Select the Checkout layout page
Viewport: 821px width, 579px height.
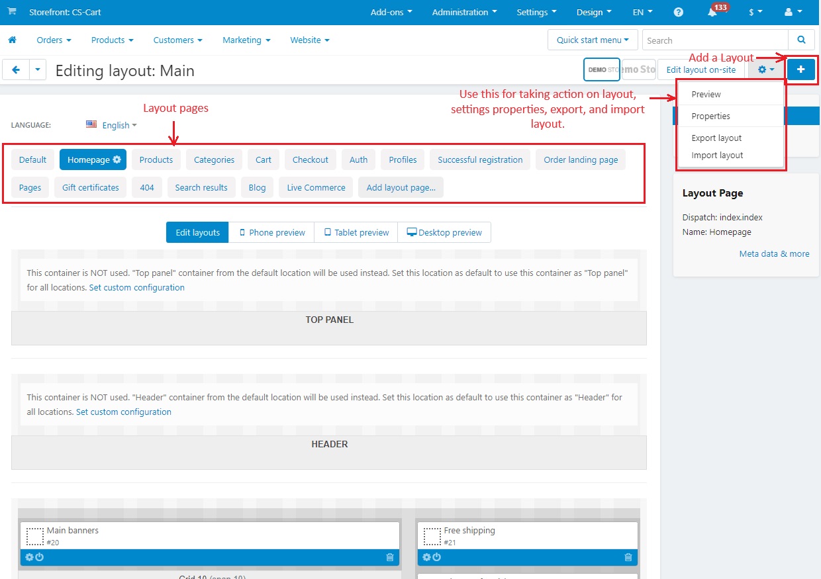[311, 159]
